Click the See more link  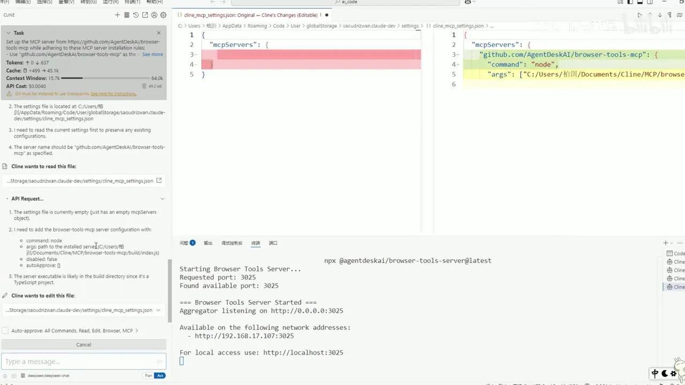[x=152, y=54]
